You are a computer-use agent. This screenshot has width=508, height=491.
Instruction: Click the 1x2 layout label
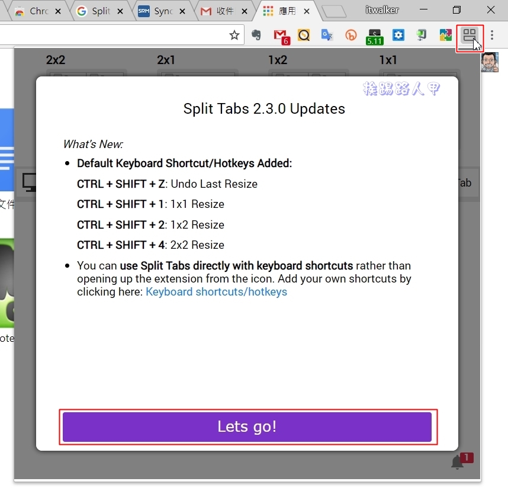tap(278, 60)
